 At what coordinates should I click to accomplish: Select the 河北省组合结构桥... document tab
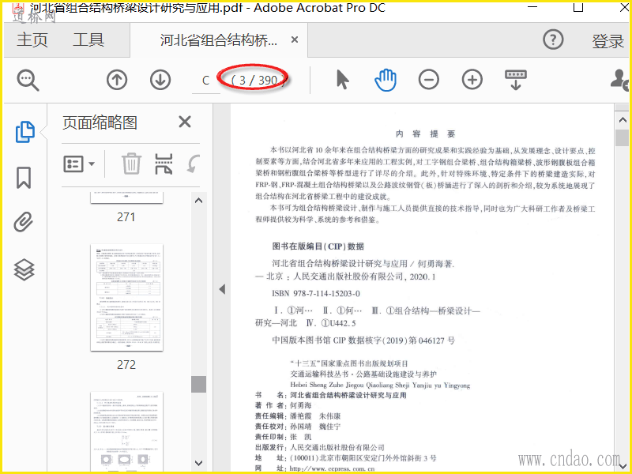point(219,40)
